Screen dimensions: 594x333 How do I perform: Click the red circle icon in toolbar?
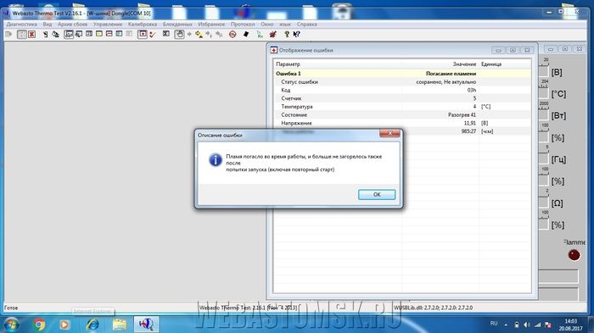[233, 35]
